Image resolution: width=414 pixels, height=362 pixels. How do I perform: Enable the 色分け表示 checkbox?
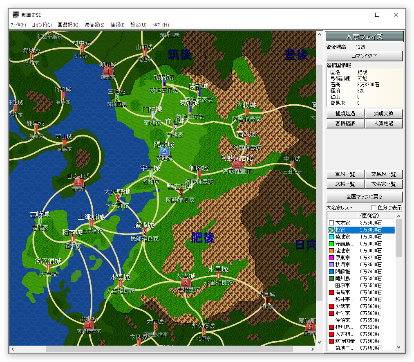pyautogui.click(x=372, y=208)
